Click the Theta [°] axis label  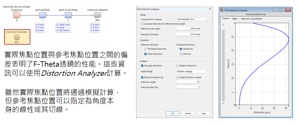[x=228, y=64]
